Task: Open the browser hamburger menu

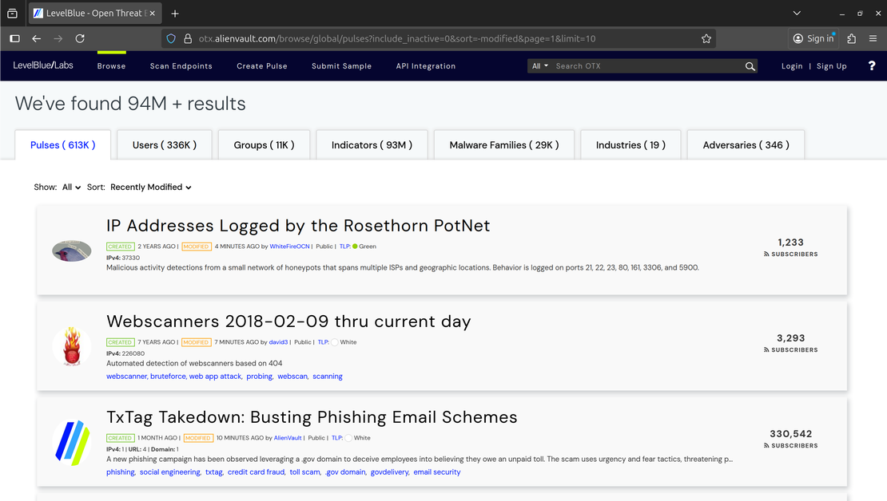Action: click(x=873, y=38)
